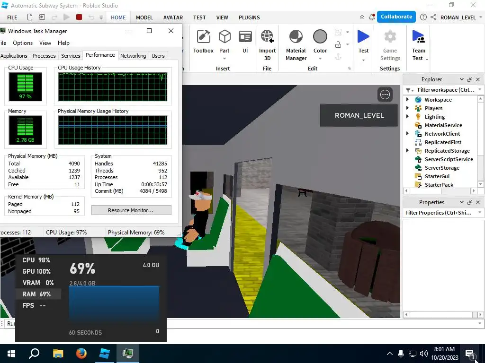The width and height of the screenshot is (485, 363).
Task: Switch to the AVATAR ribbon tab
Action: [173, 17]
